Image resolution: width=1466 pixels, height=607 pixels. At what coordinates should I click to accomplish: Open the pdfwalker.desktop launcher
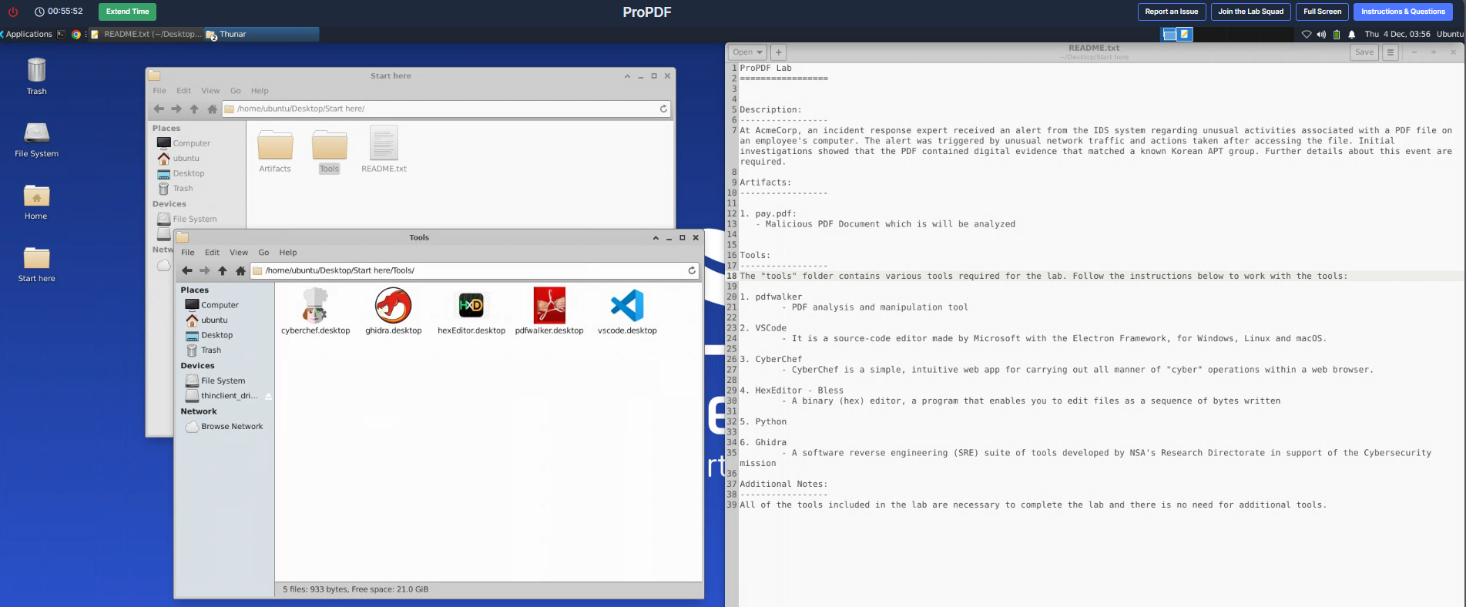coord(548,307)
